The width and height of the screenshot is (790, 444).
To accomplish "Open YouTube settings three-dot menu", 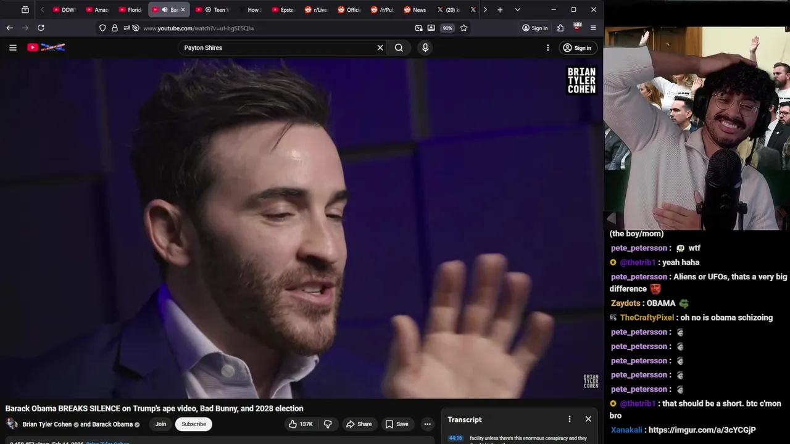I will click(x=547, y=47).
